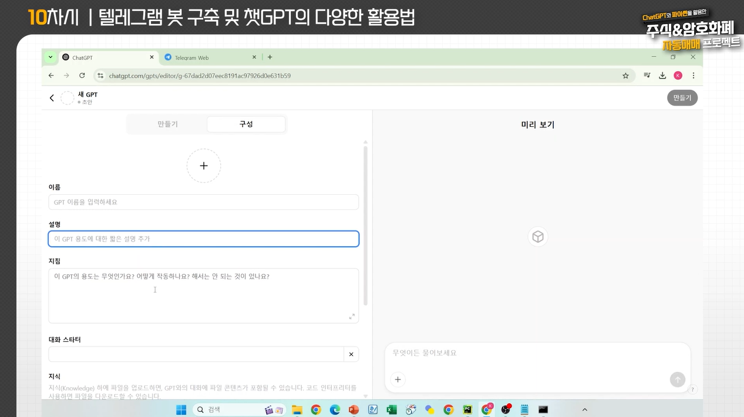The width and height of the screenshot is (744, 417).
Task: Click the browser forward arrow
Action: tap(66, 76)
